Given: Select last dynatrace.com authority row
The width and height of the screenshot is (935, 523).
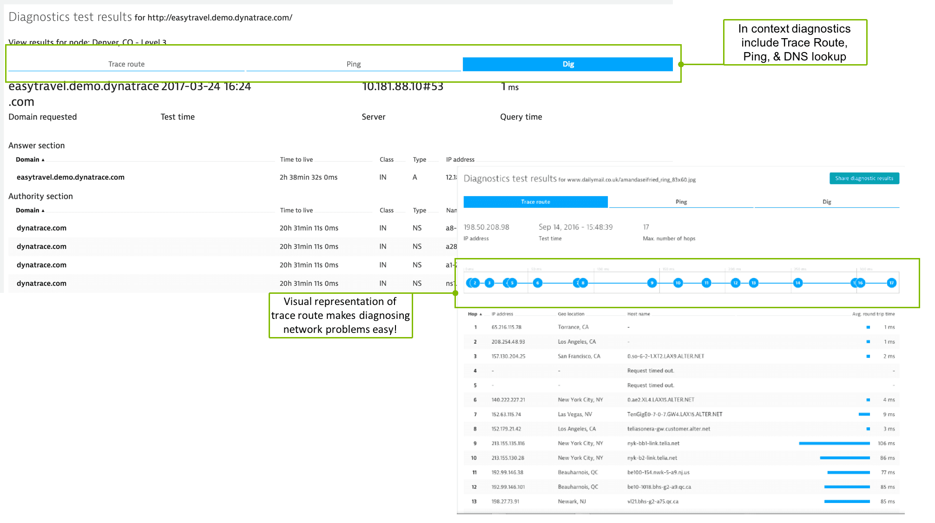Looking at the screenshot, I should (x=233, y=283).
